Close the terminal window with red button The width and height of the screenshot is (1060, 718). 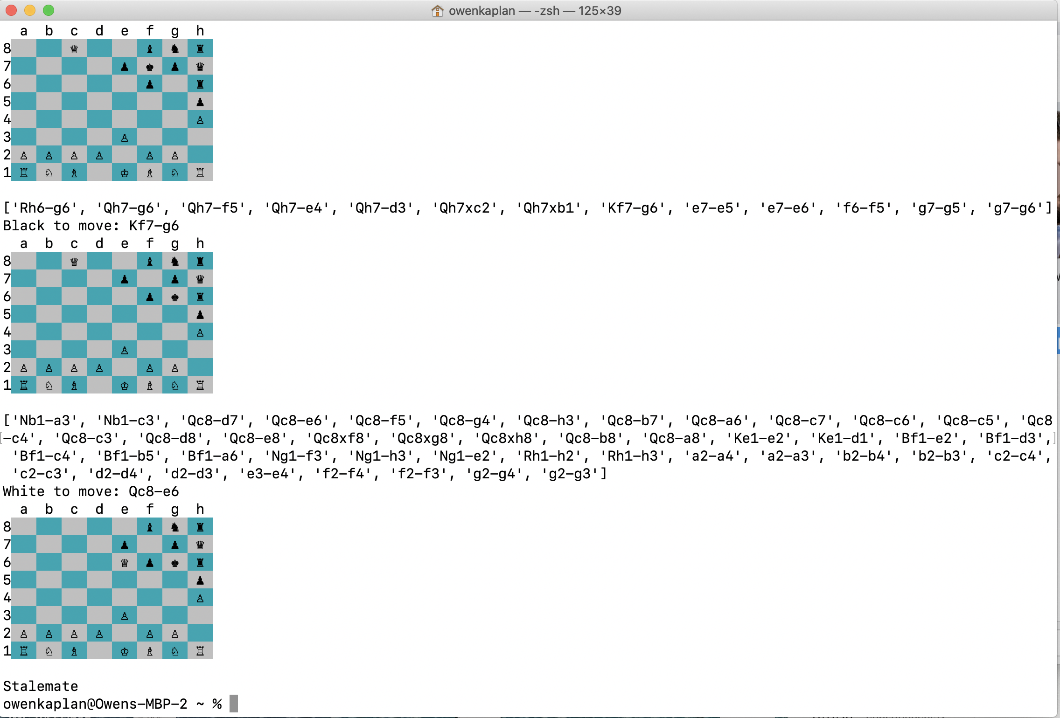[x=11, y=10]
